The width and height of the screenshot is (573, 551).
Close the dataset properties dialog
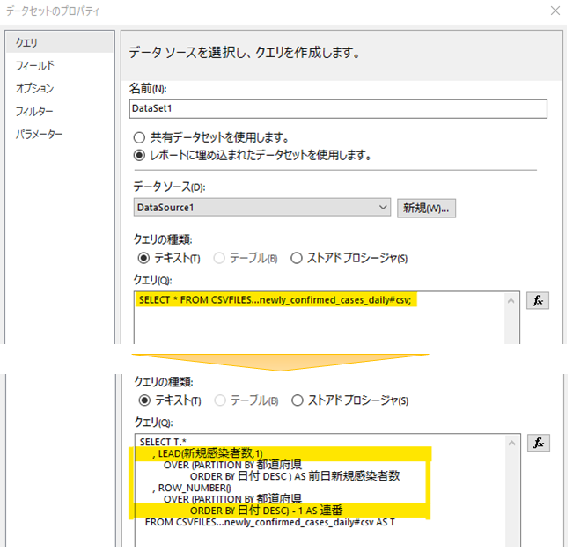pyautogui.click(x=555, y=11)
